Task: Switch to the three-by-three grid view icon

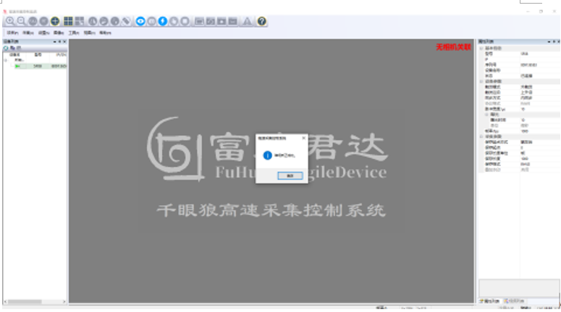Action: coord(68,22)
